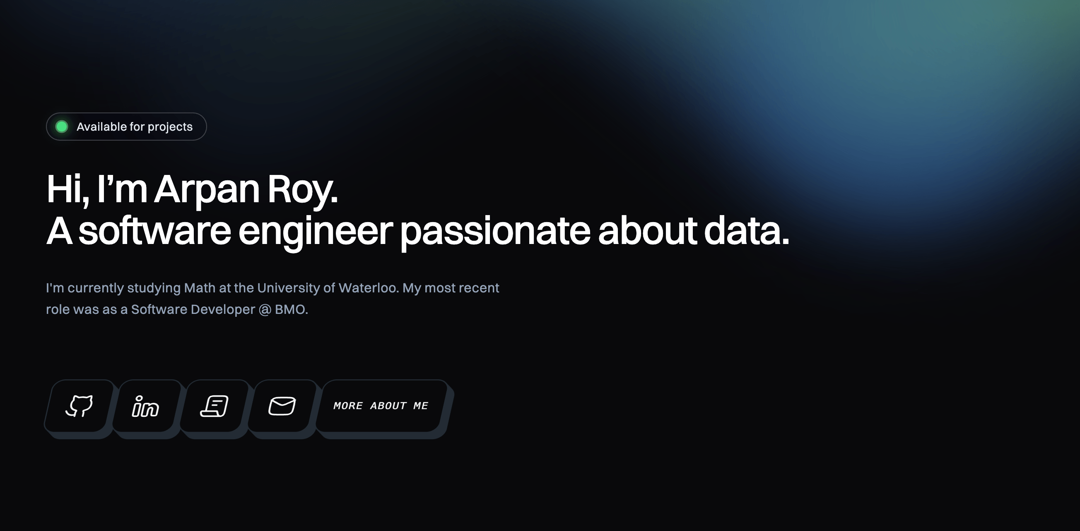1080x531 pixels.
Task: Click the email envelope icon
Action: (x=282, y=406)
